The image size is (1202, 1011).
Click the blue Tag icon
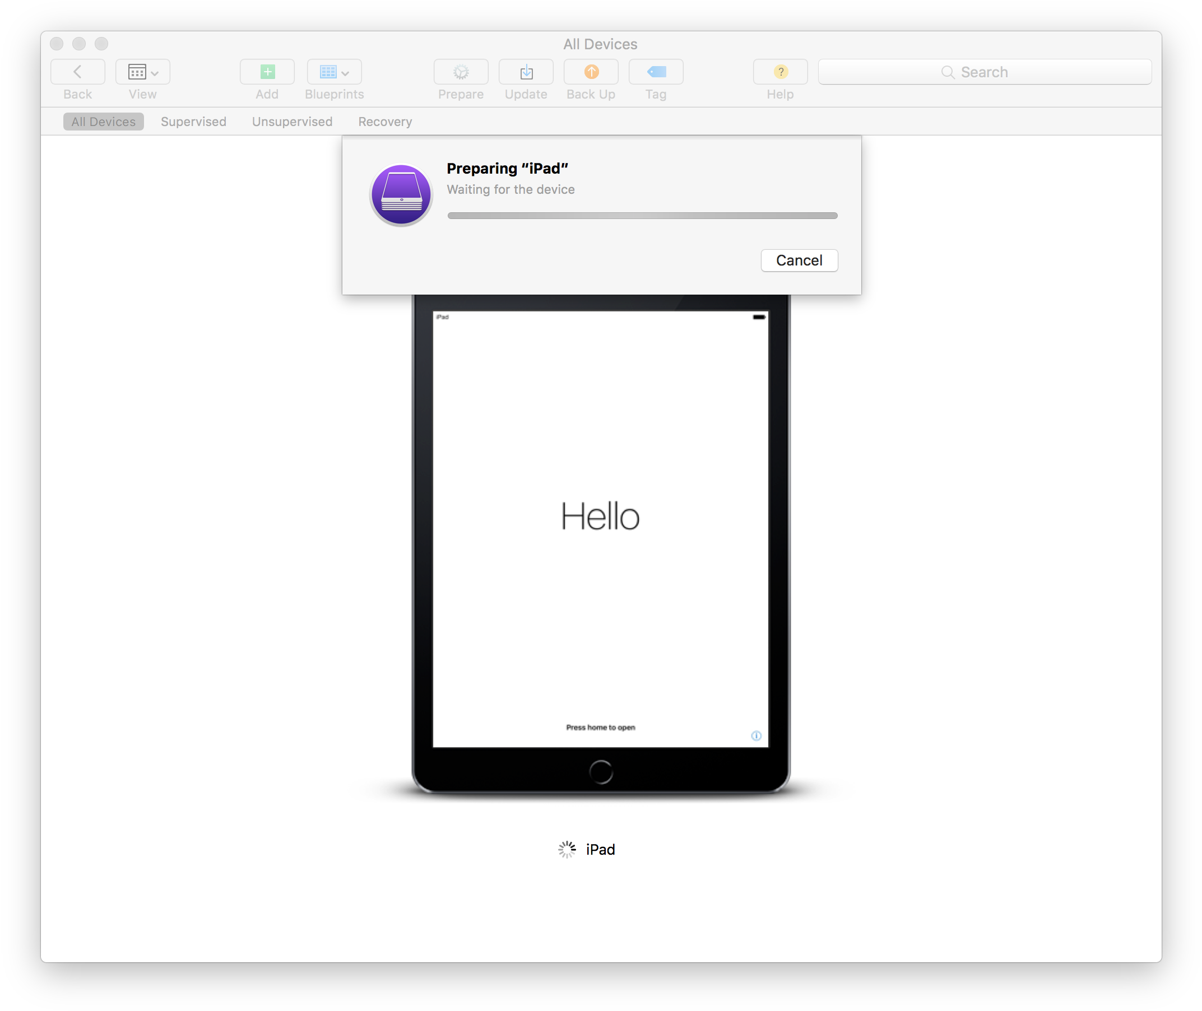pos(656,72)
